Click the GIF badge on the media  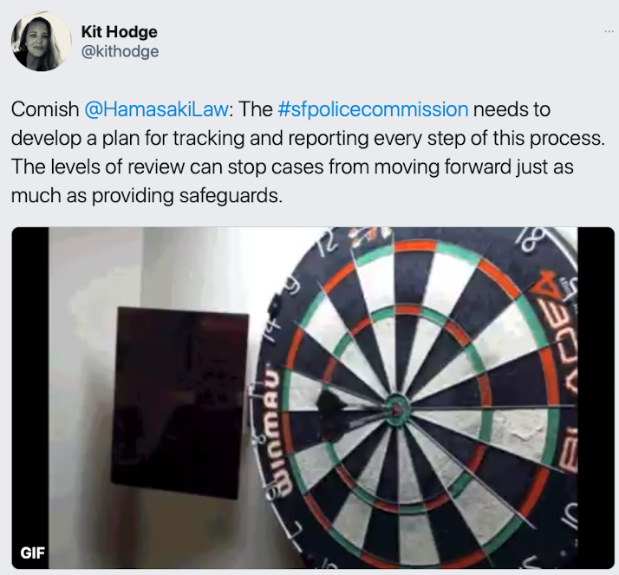tap(33, 553)
